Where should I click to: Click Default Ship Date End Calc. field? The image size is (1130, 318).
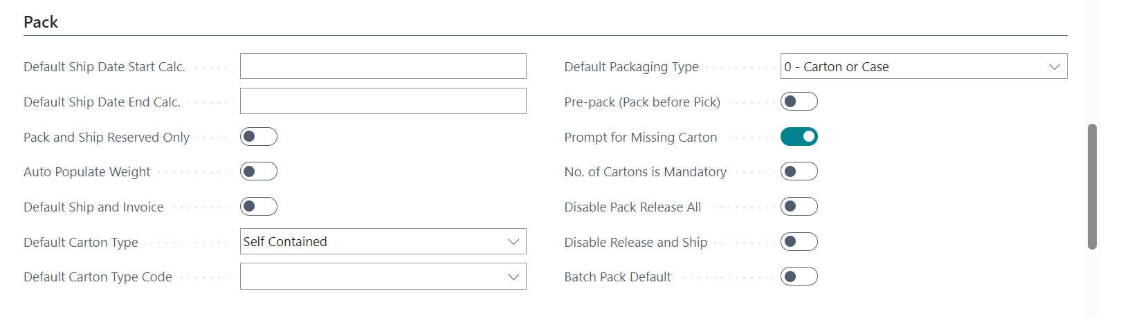pos(383,101)
